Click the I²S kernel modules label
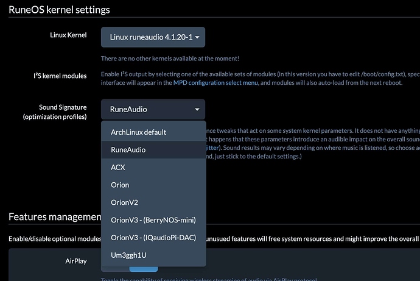The image size is (420, 281). tap(60, 76)
